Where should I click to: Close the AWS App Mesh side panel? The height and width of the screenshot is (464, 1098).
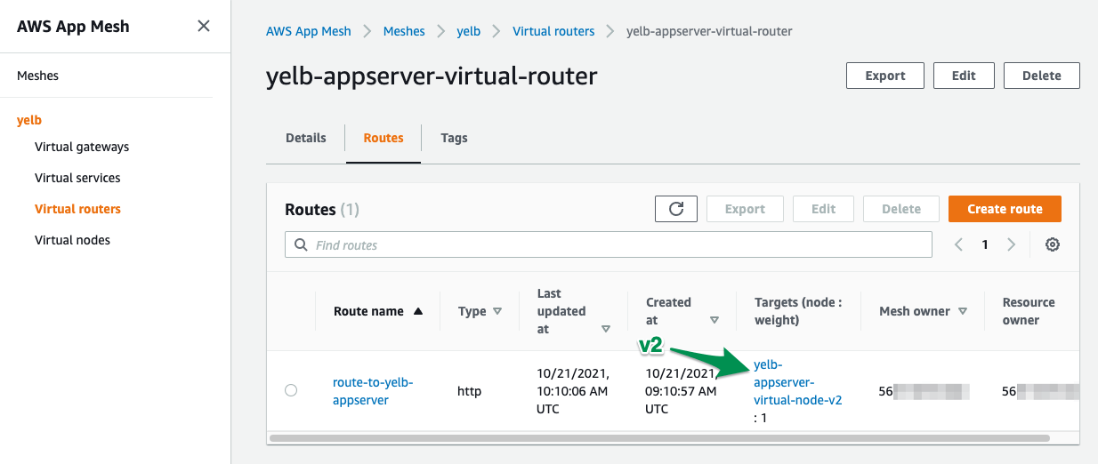coord(204,26)
